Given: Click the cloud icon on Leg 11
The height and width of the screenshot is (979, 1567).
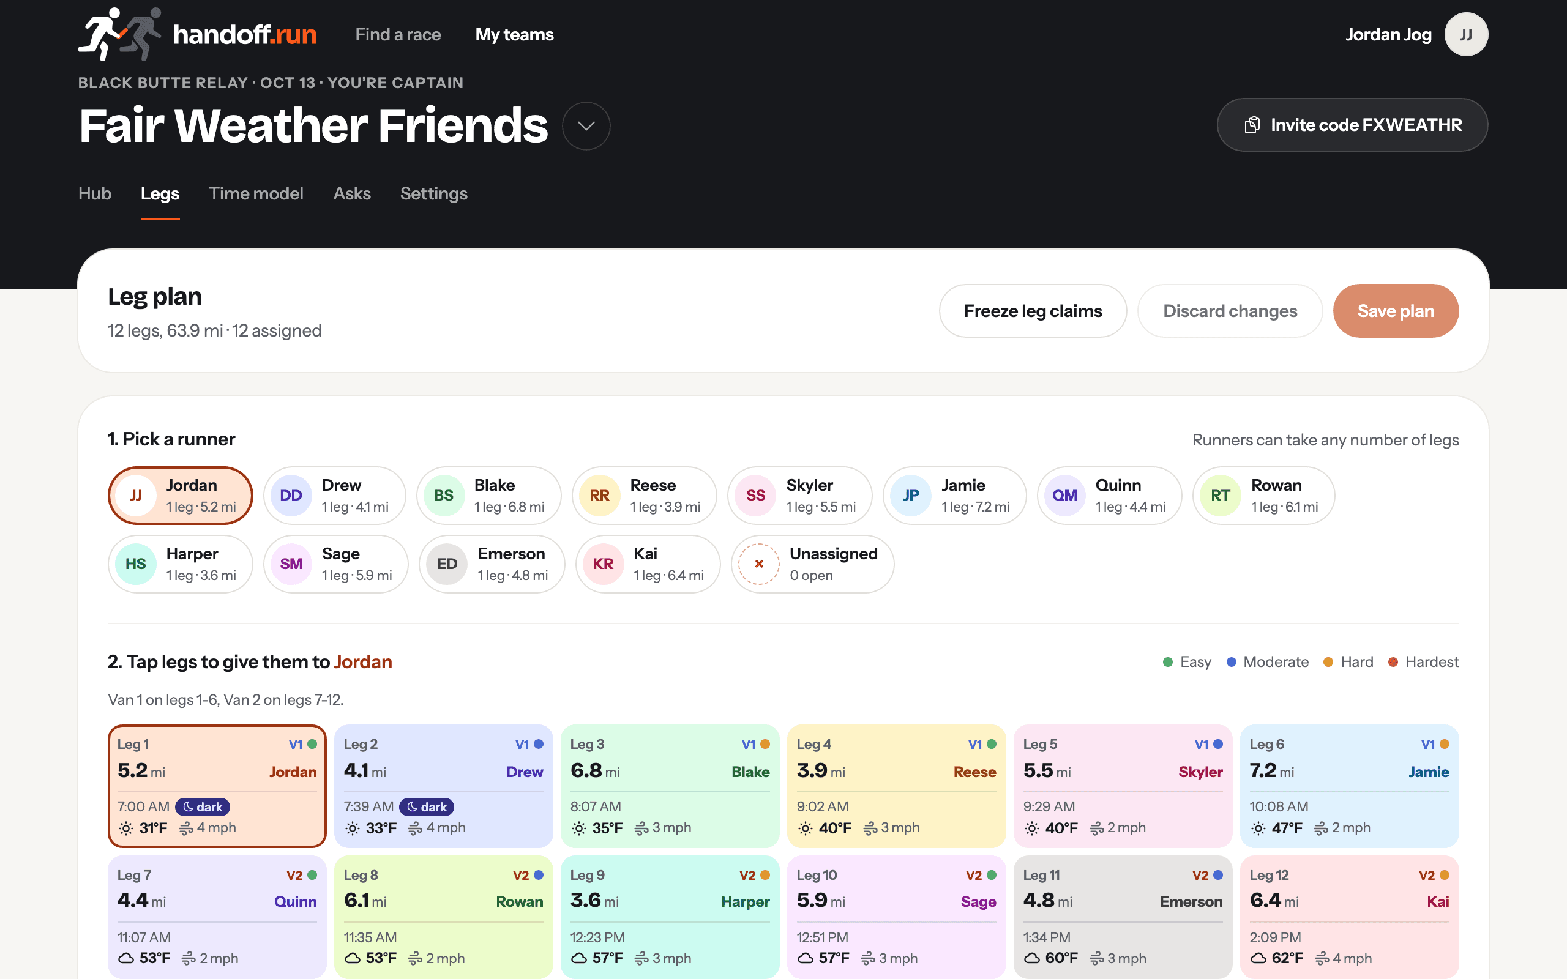Looking at the screenshot, I should tap(1032, 958).
